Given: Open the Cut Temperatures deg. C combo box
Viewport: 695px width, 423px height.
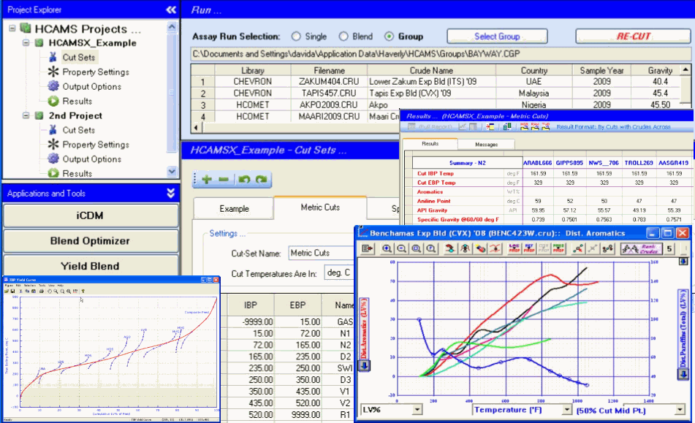Looking at the screenshot, I should (x=338, y=273).
